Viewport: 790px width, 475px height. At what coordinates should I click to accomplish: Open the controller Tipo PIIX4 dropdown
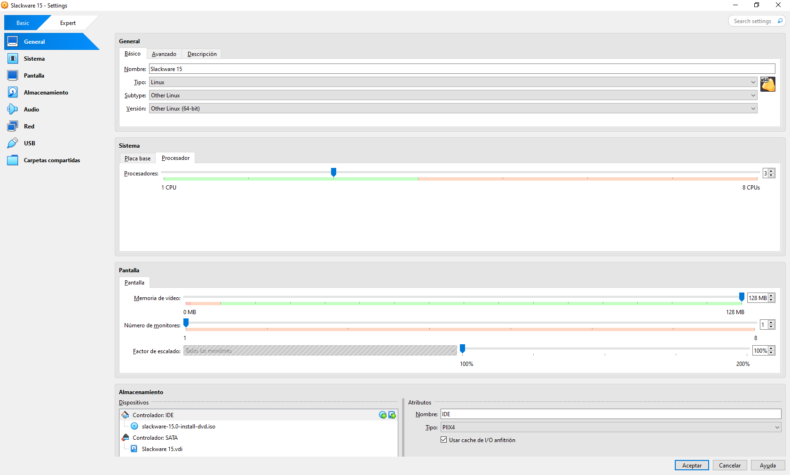pyautogui.click(x=611, y=427)
